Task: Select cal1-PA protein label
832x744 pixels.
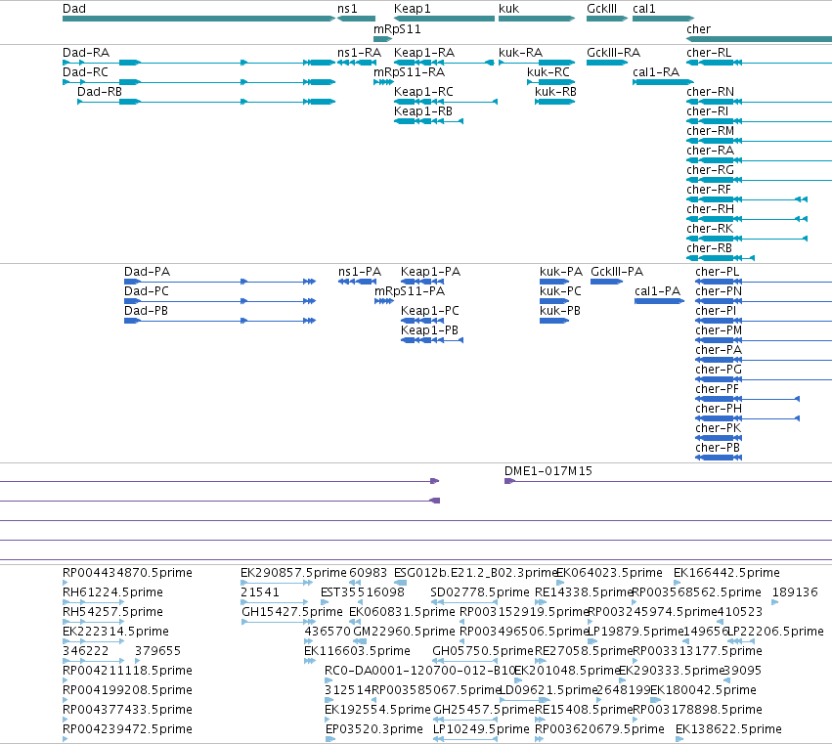Action: (x=657, y=291)
